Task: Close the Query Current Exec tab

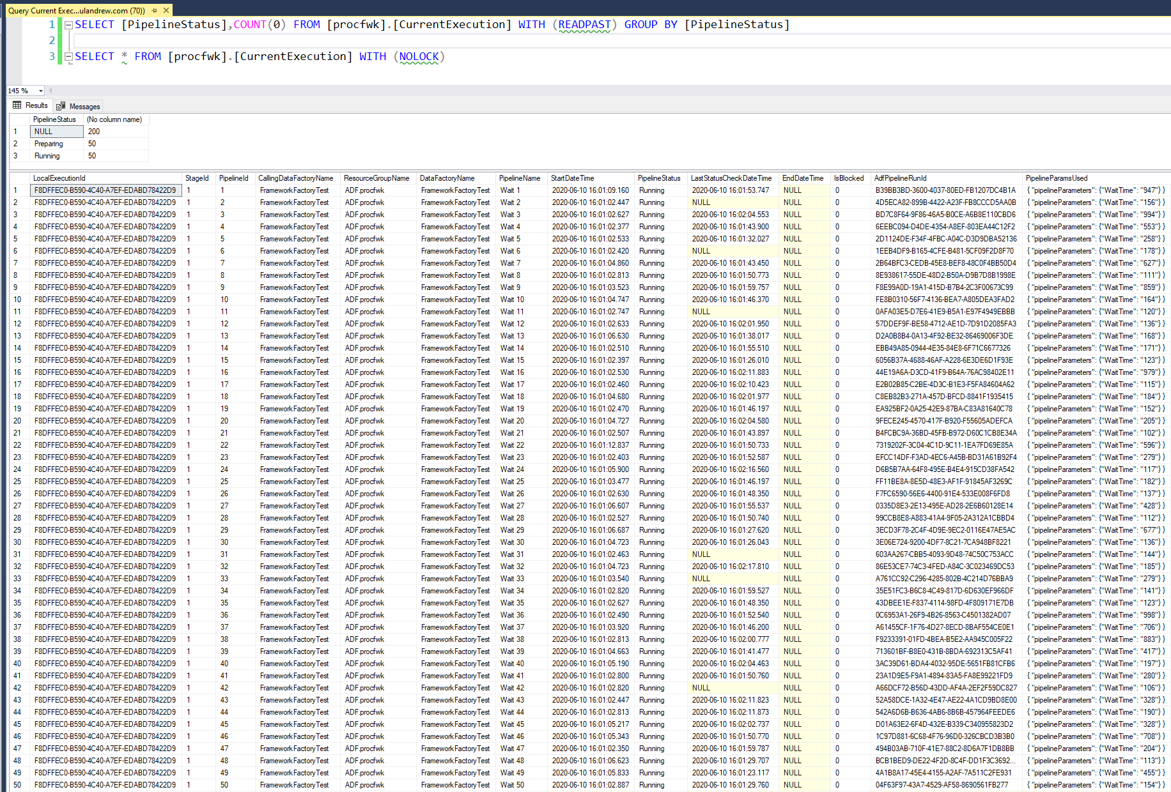Action: tap(166, 10)
